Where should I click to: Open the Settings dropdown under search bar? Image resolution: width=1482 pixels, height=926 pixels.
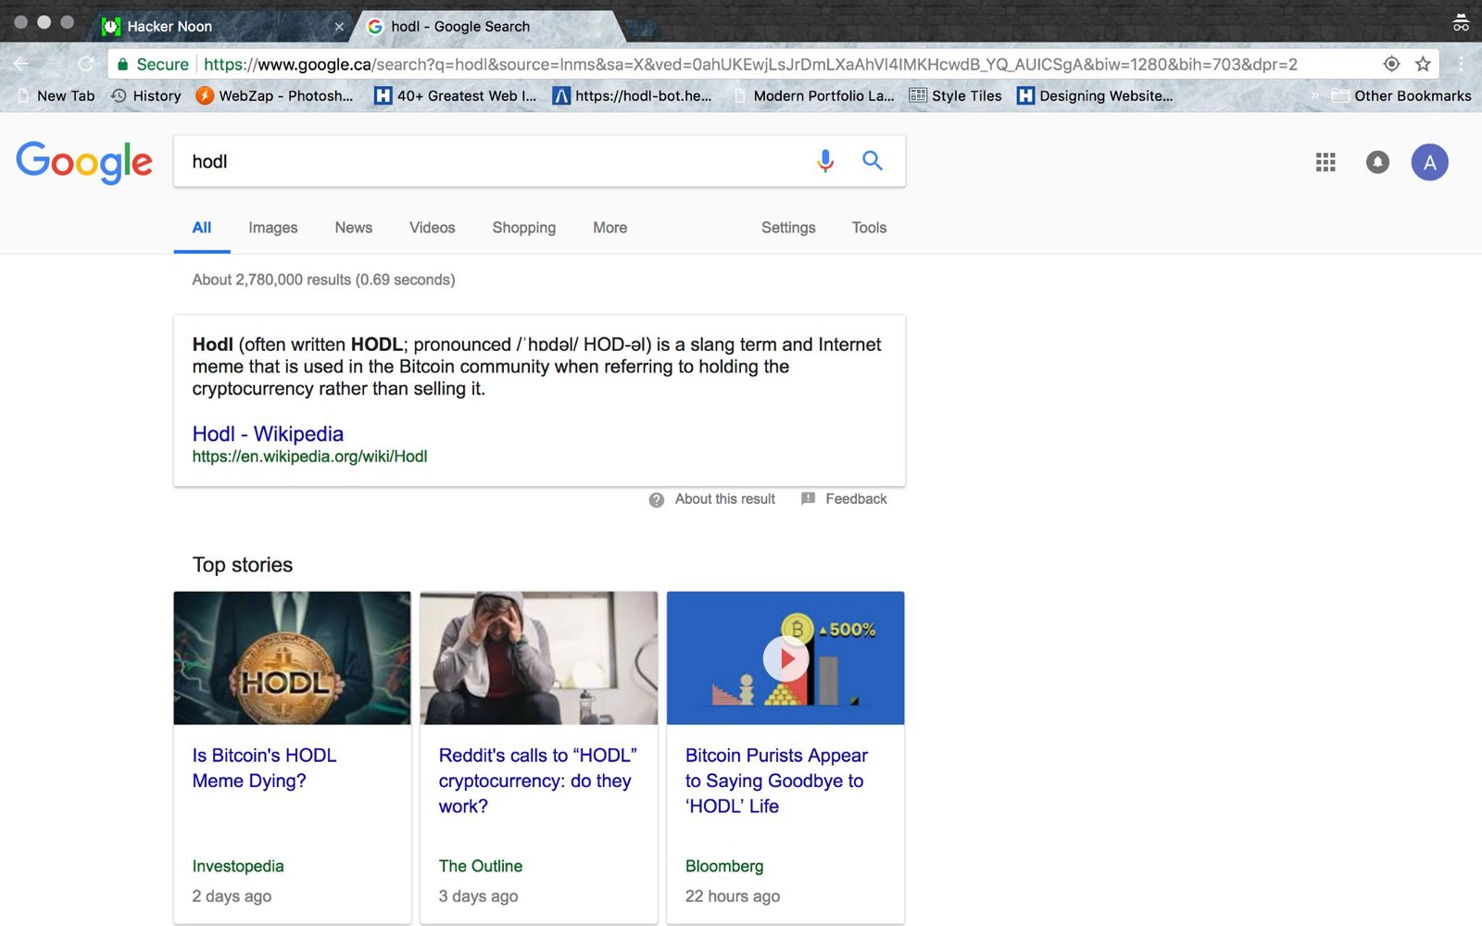[x=787, y=228]
